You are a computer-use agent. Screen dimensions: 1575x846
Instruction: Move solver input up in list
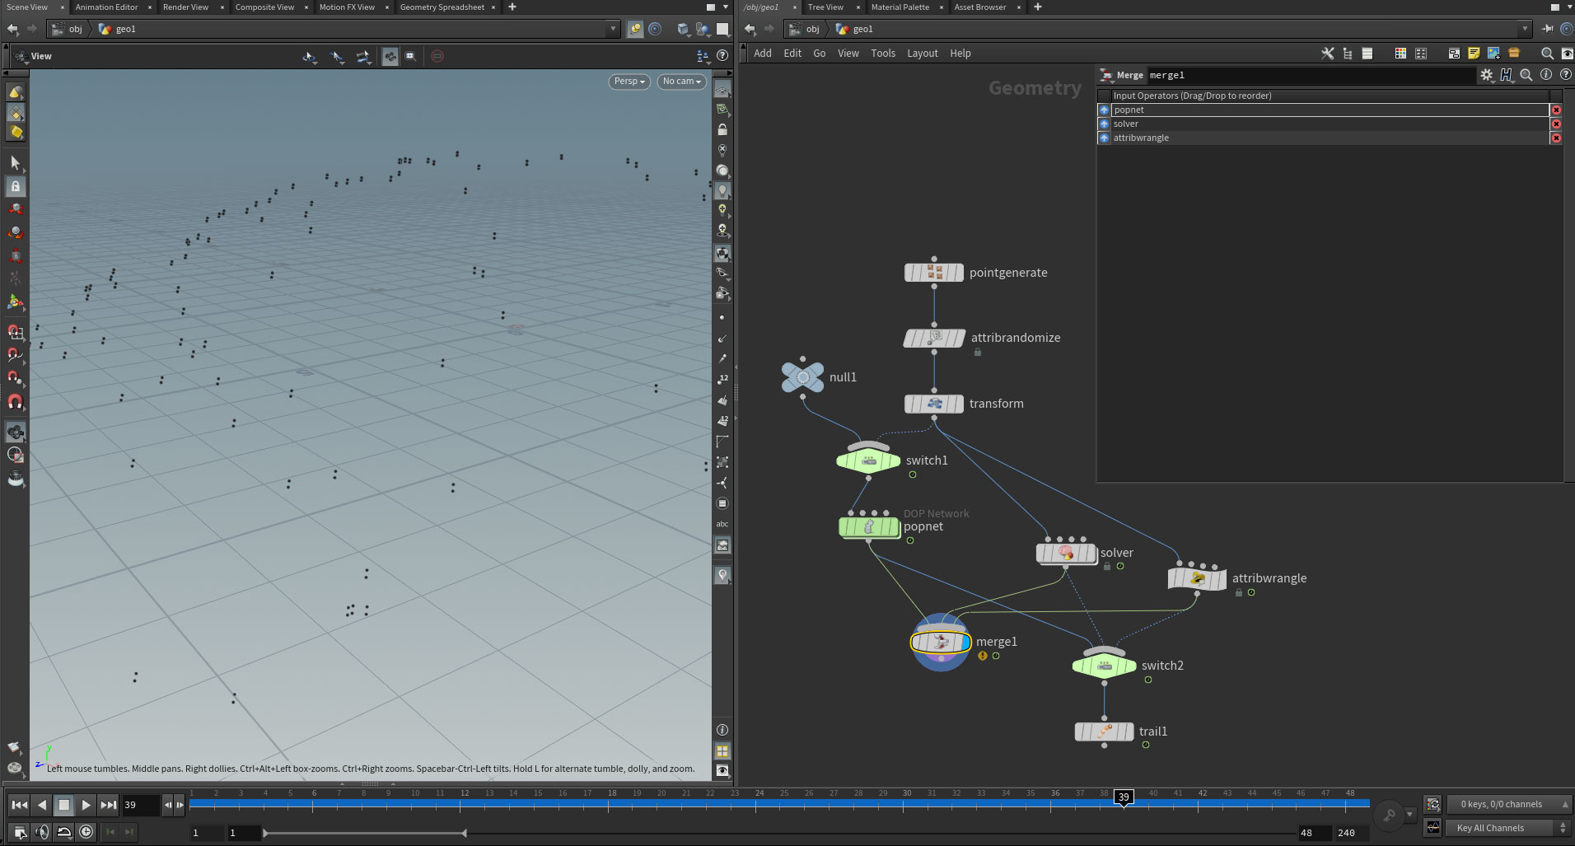click(1104, 124)
